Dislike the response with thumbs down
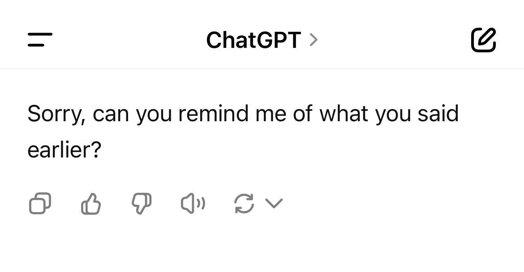The height and width of the screenshot is (272, 524). pyautogui.click(x=142, y=204)
